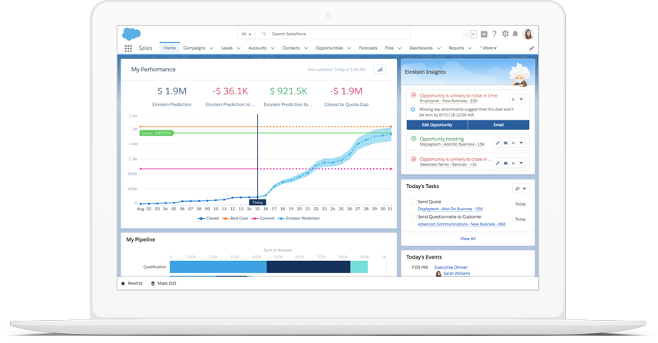Click the Global Actions plus icon
The image size is (658, 343).
tap(484, 35)
